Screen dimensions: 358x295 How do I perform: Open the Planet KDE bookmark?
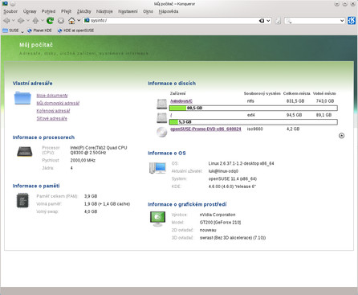click(x=39, y=31)
